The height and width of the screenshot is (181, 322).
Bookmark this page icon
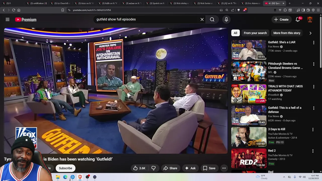63,10
